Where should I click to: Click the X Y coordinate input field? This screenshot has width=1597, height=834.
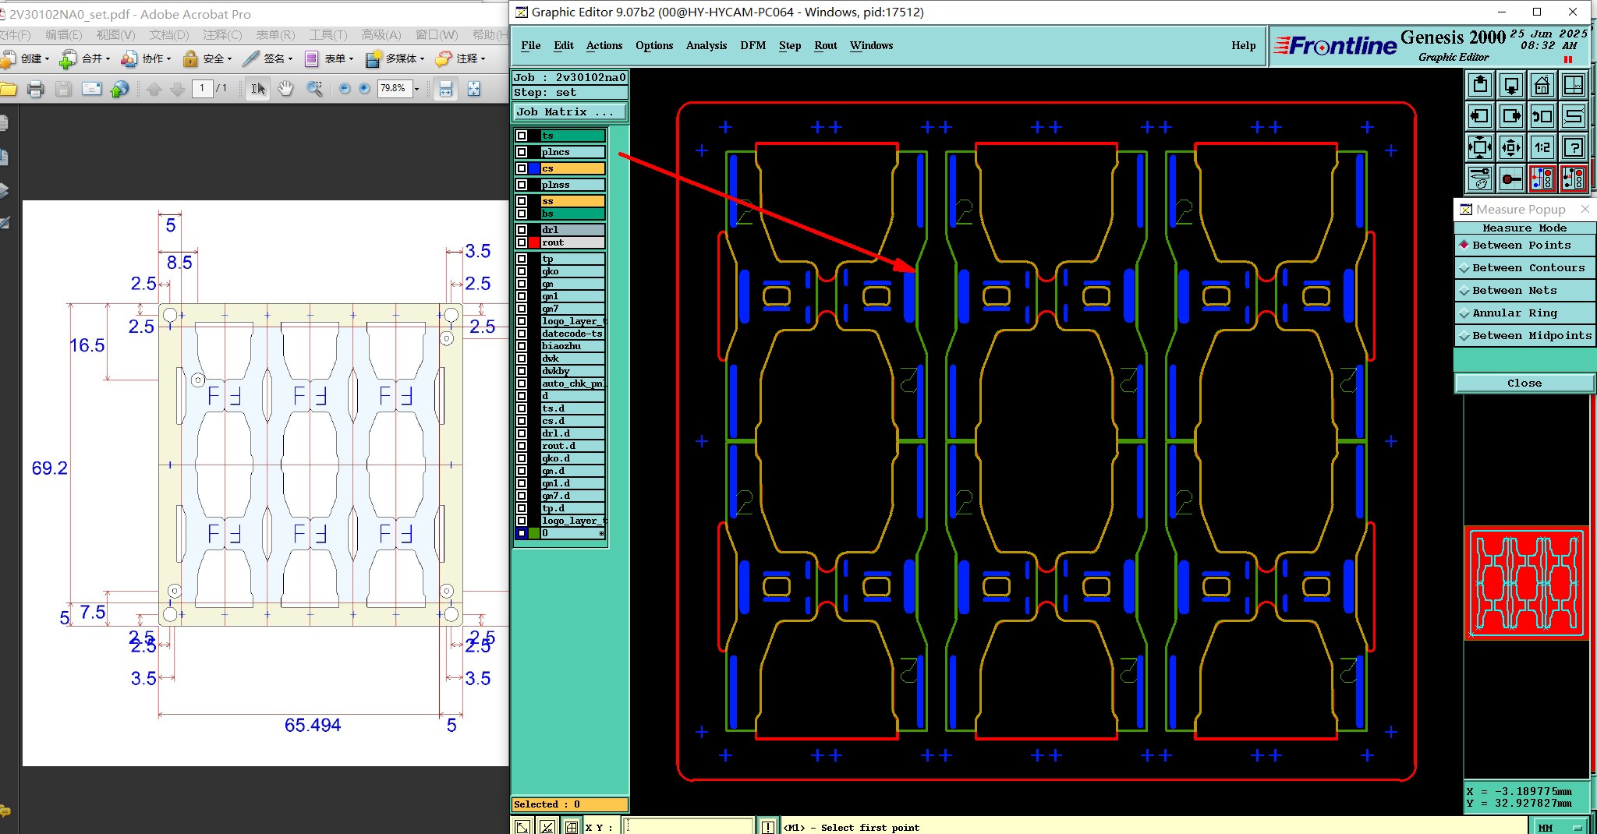tap(689, 827)
